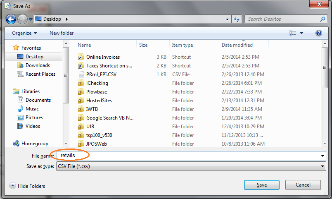This screenshot has width=332, height=199.
Task: Select the HostedSites folder icon
Action: coord(81,101)
